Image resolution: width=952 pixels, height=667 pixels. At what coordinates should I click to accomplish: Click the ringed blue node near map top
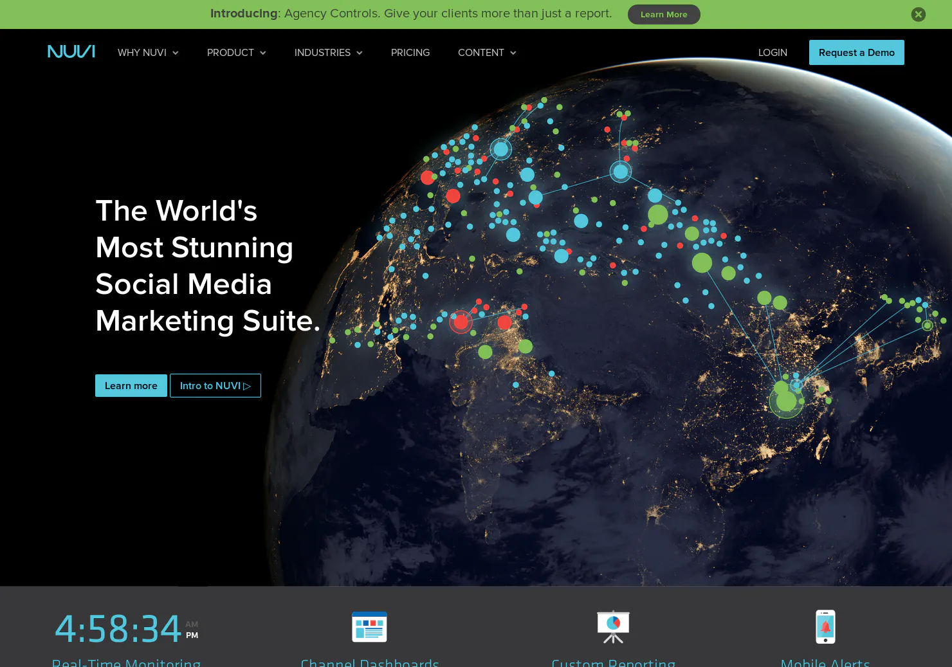pos(500,149)
